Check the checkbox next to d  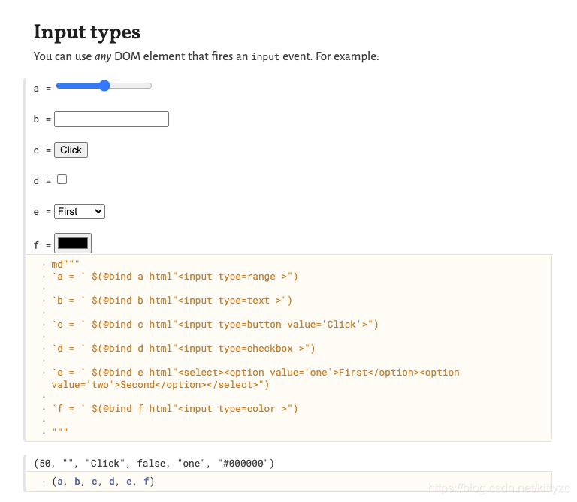(x=62, y=180)
